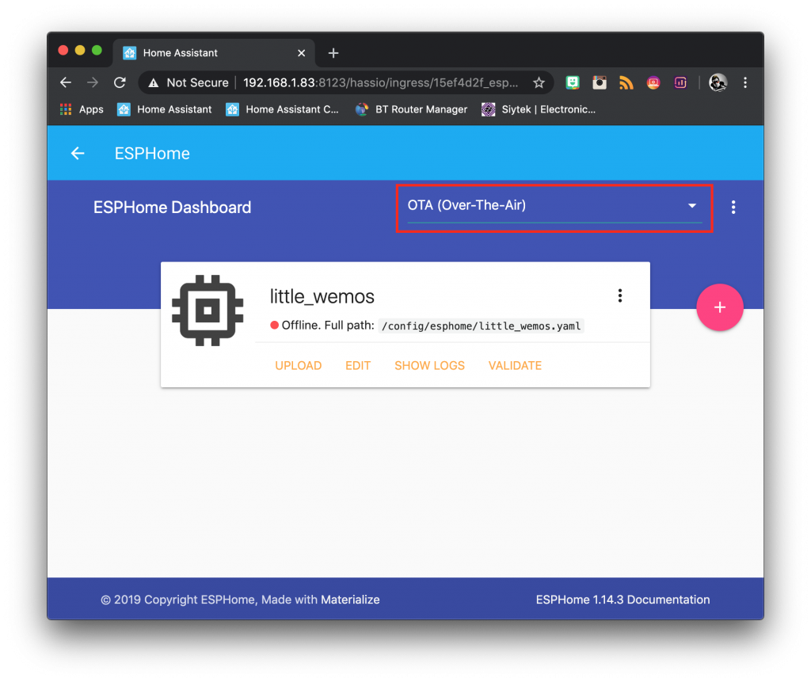Open the little_wemos card three-dot menu
The width and height of the screenshot is (811, 682).
(619, 295)
